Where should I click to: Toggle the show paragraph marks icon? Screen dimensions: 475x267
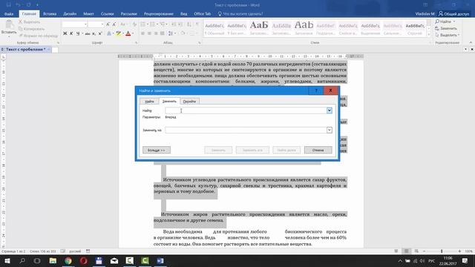pos(197,24)
